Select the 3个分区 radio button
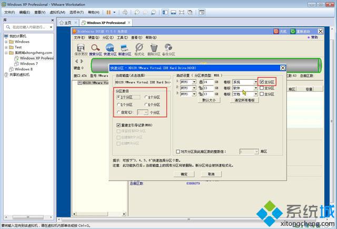The width and height of the screenshot is (337, 229). [x=118, y=97]
